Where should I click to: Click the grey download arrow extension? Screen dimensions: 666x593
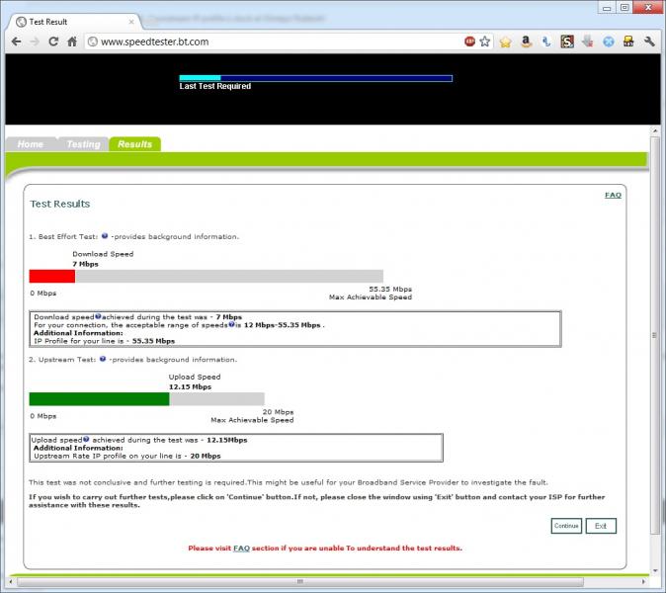point(588,42)
